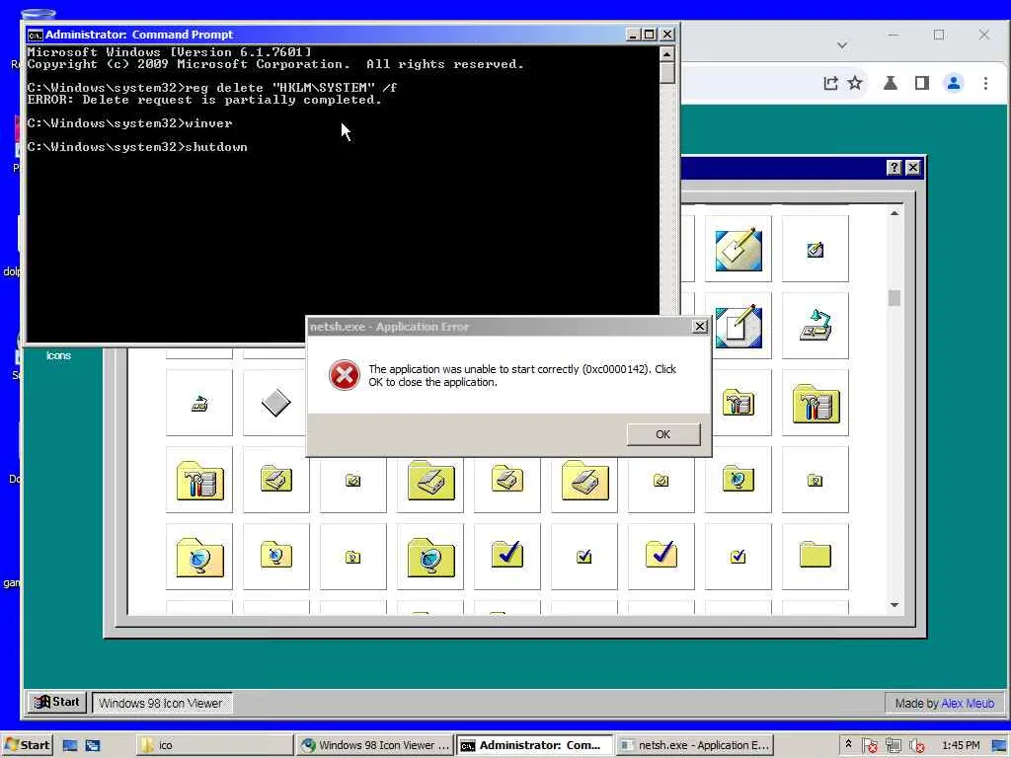
Task: Select the large tools folder left of scanner folders
Action: click(199, 480)
